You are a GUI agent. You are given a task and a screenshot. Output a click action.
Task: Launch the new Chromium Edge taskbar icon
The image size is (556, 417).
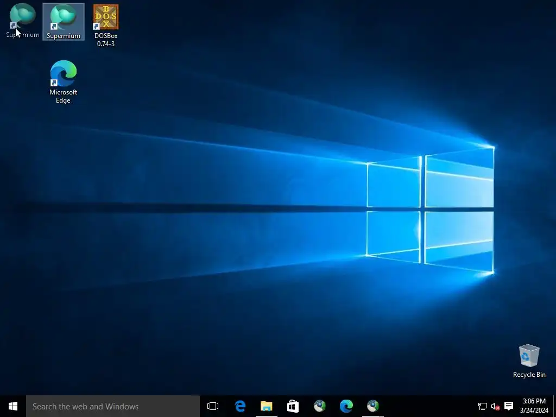tap(346, 406)
